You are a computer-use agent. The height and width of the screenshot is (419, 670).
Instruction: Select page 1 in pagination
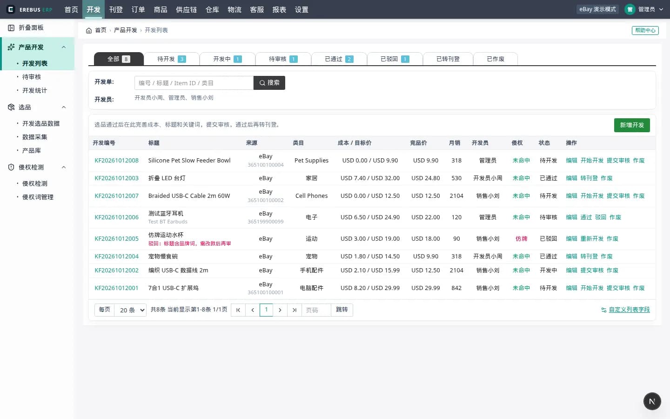pos(266,310)
